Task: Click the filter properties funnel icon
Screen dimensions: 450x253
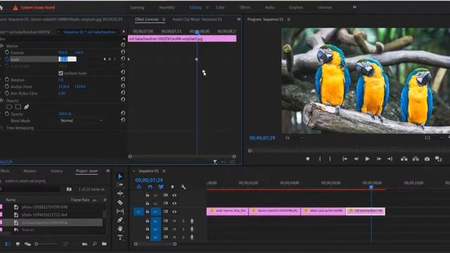Action: [x=215, y=162]
